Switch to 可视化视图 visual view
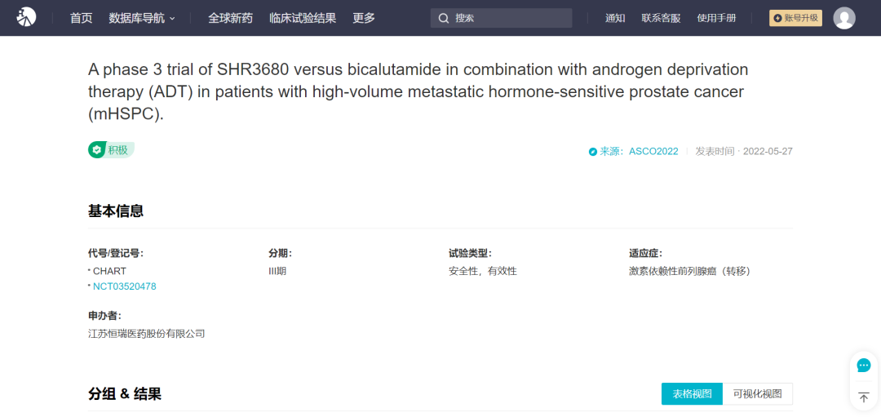Screen dimensions: 881x417 click(757, 394)
